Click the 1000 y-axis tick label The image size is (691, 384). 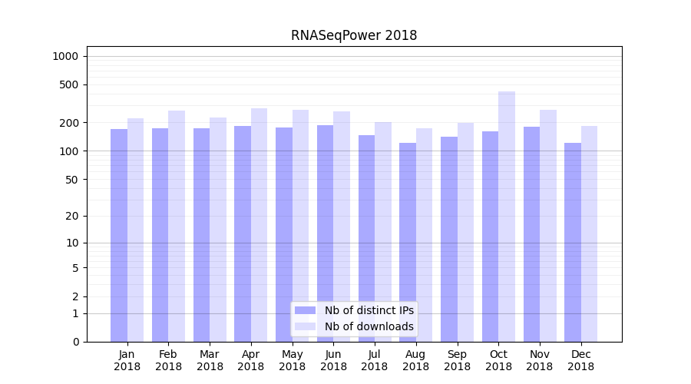[x=65, y=56]
